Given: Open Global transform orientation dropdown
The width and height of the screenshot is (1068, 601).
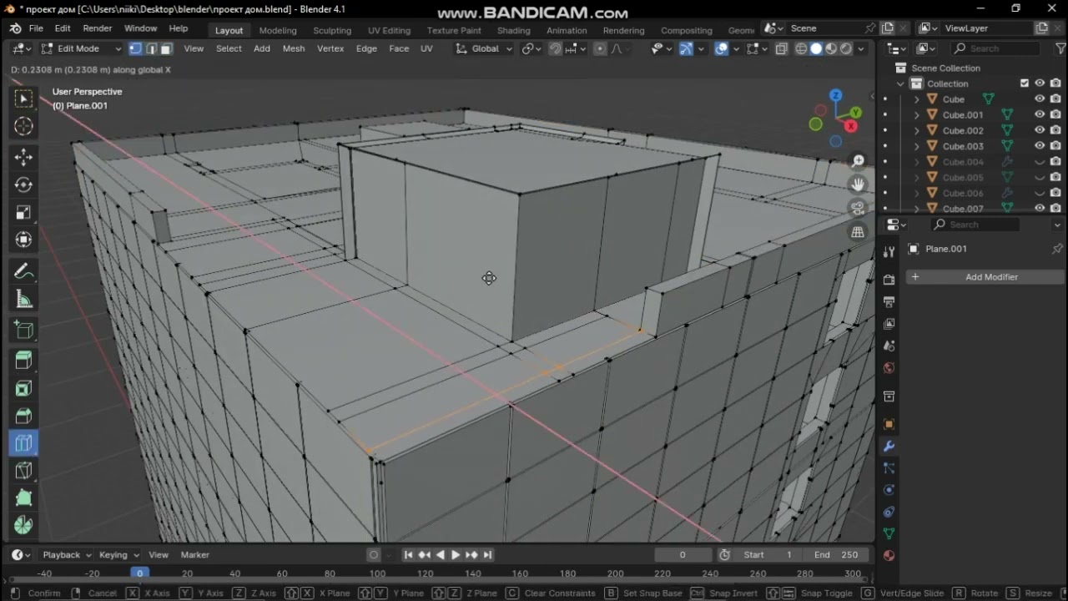Looking at the screenshot, I should pyautogui.click(x=485, y=48).
